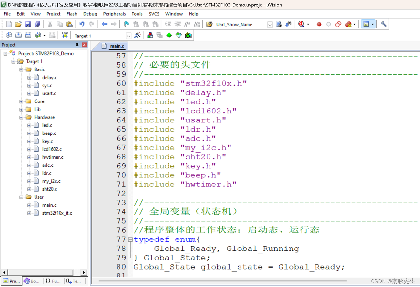Viewport: 420px width, 287px height.
Task: Save the current file
Action: [28, 24]
